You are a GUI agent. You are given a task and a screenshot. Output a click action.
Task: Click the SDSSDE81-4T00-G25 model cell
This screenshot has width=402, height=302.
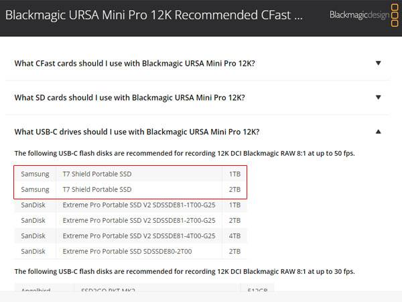(139, 236)
